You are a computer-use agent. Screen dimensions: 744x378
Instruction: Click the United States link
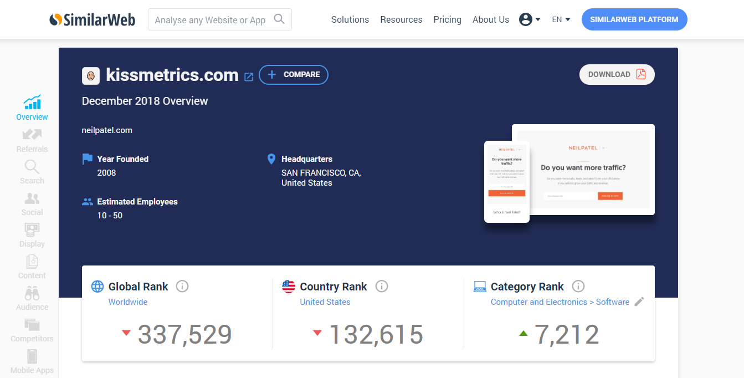[325, 302]
